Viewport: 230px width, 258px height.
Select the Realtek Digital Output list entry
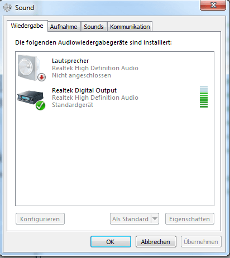pos(114,98)
